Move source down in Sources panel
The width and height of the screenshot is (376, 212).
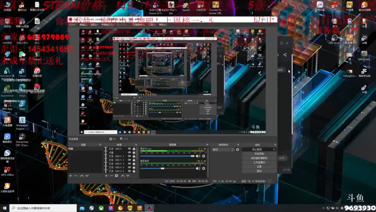[x=128, y=176]
